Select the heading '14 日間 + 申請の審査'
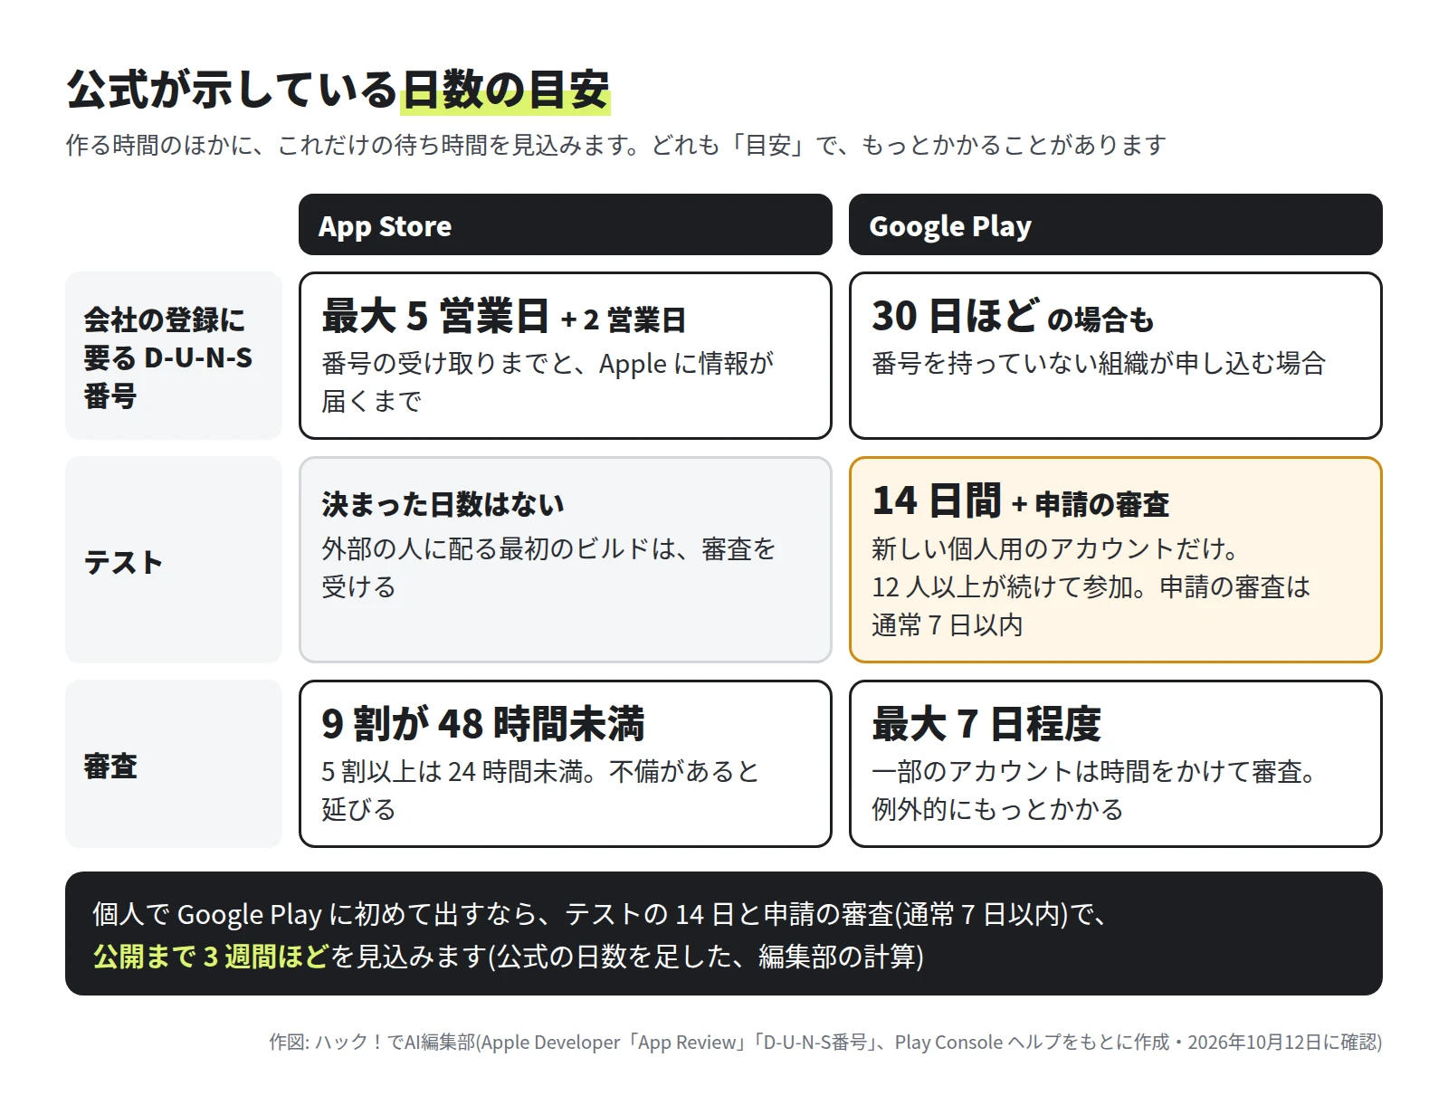This screenshot has height=1105, width=1448. pos(1021,501)
